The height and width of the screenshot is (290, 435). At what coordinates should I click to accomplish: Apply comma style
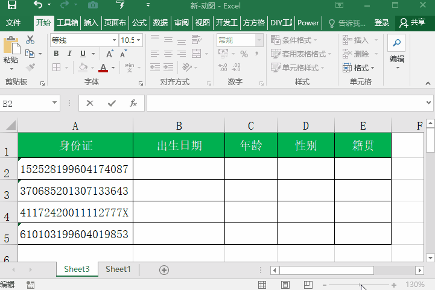click(x=257, y=54)
